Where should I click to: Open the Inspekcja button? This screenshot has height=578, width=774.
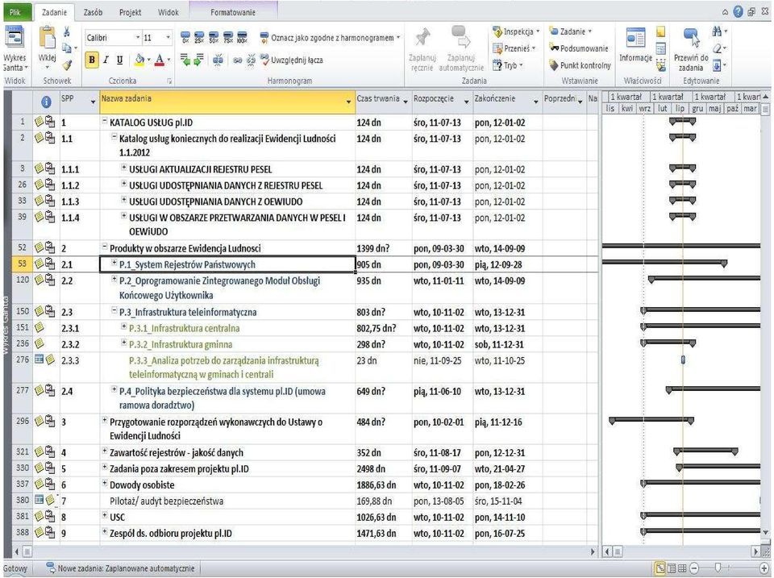516,31
